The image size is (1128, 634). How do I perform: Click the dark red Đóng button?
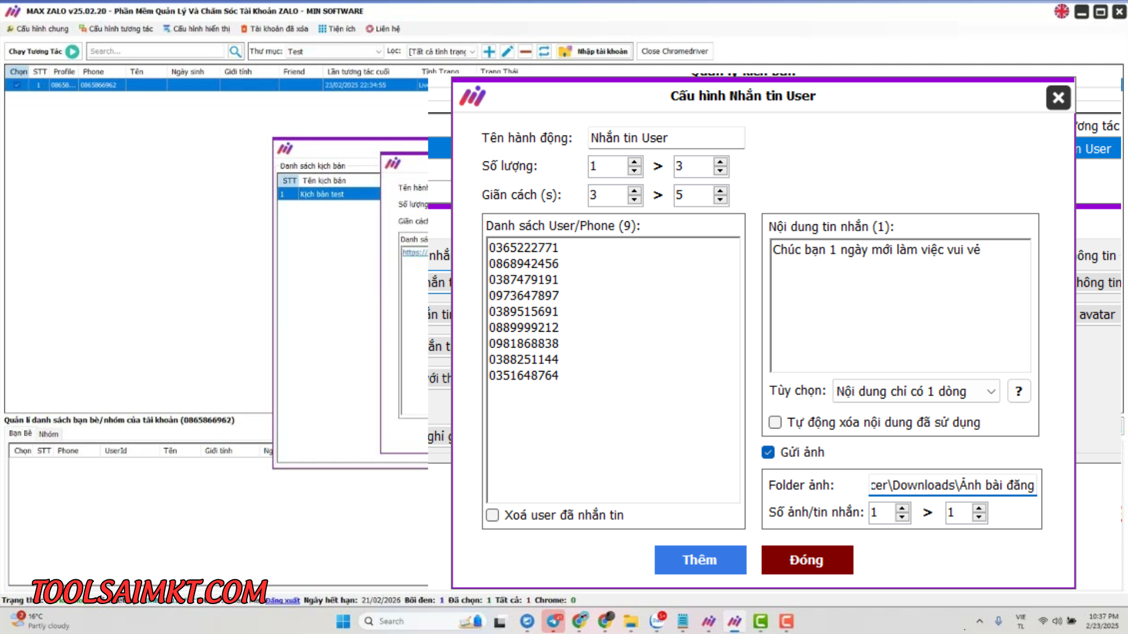807,560
